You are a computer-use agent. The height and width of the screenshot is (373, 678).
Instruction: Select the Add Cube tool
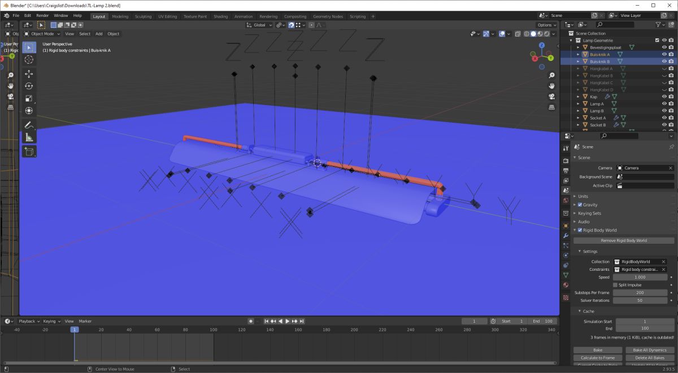(29, 151)
